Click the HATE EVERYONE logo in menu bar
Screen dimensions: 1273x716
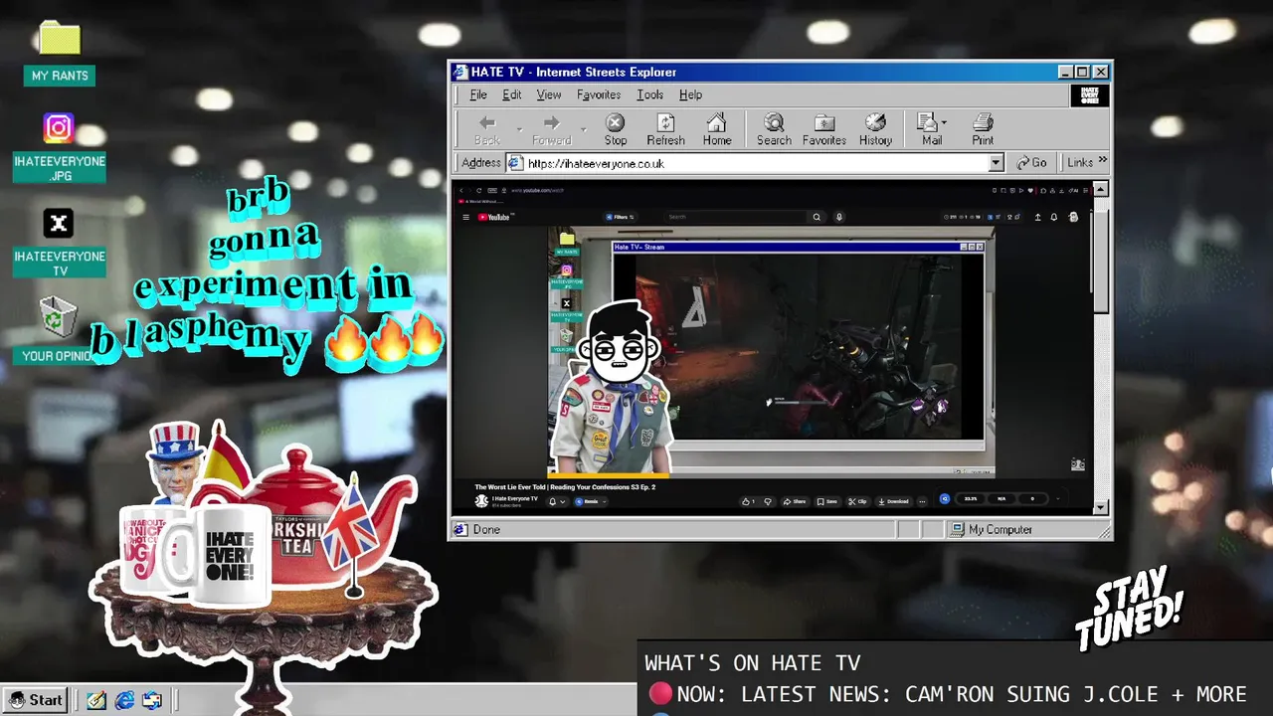pos(1090,95)
